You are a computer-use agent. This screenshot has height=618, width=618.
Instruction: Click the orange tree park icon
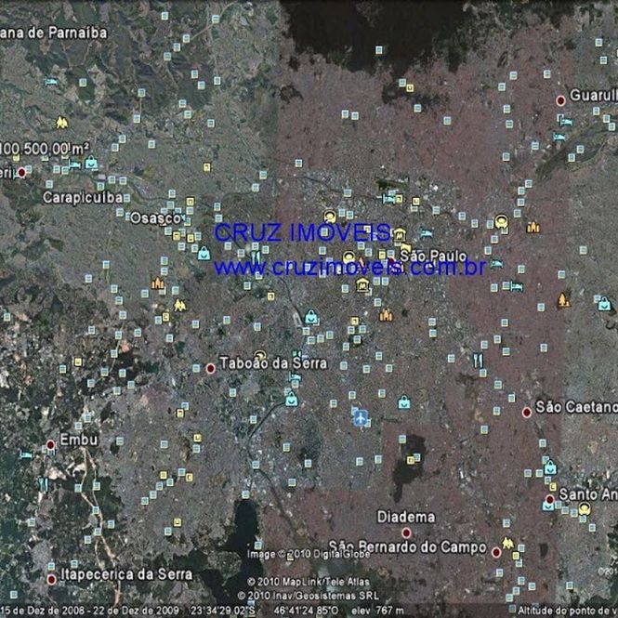563,300
